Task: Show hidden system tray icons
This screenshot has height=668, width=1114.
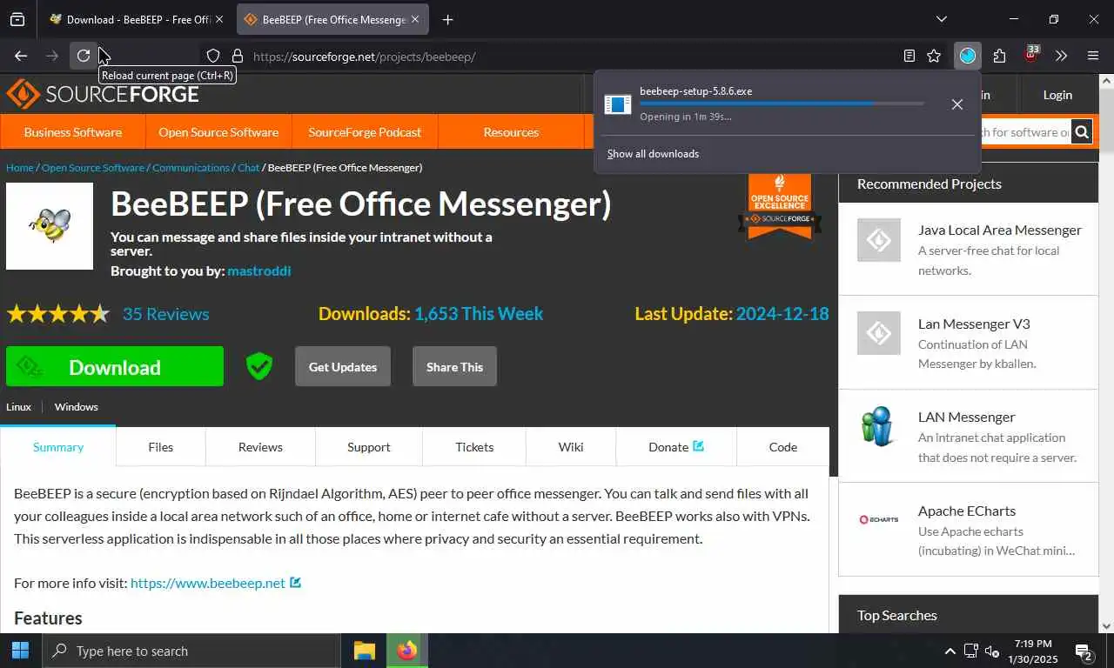Action: [950, 651]
